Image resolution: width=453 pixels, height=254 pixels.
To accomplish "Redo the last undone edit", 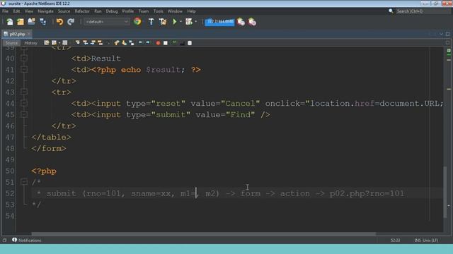I will (x=71, y=22).
